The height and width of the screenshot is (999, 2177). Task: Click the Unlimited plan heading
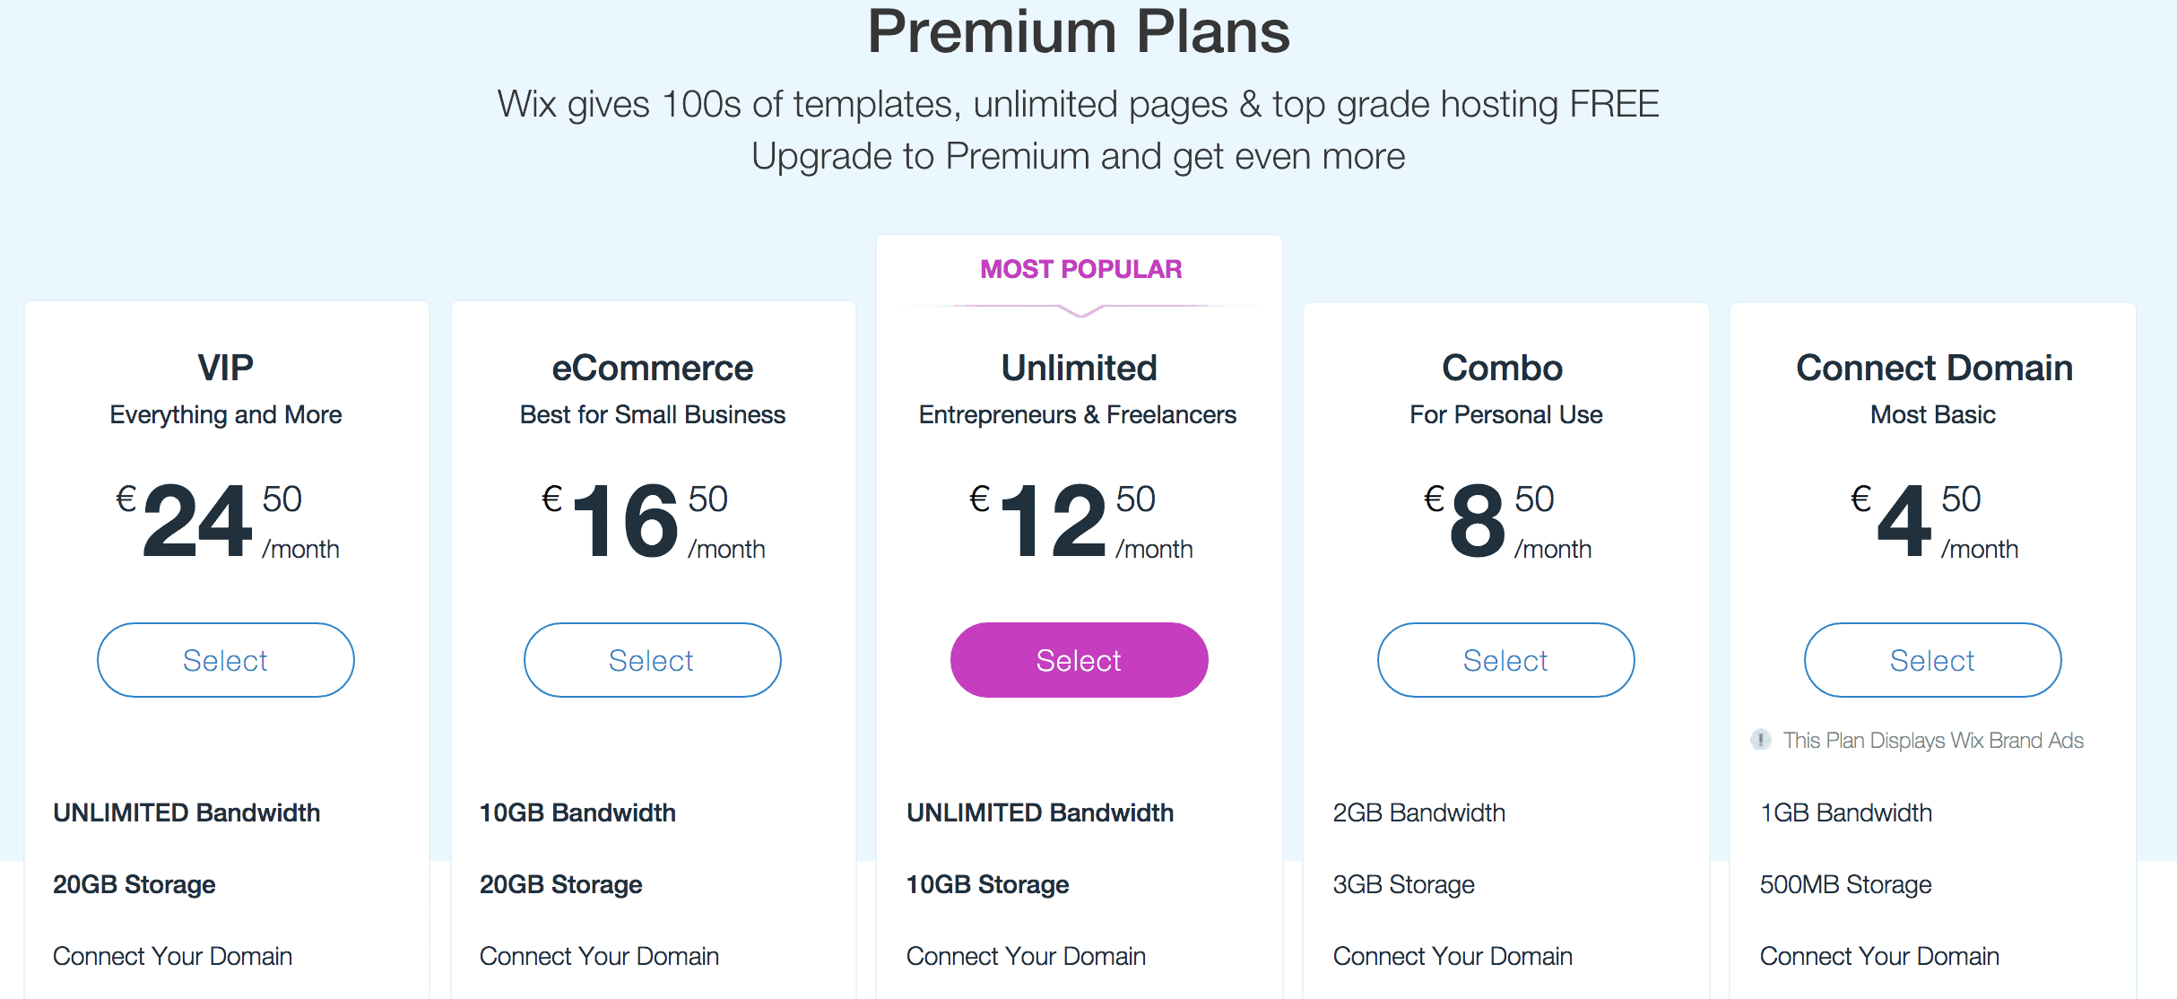tap(1080, 368)
